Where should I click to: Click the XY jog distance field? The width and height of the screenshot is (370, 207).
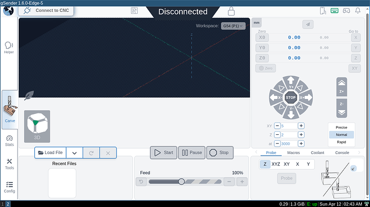pos(289,126)
